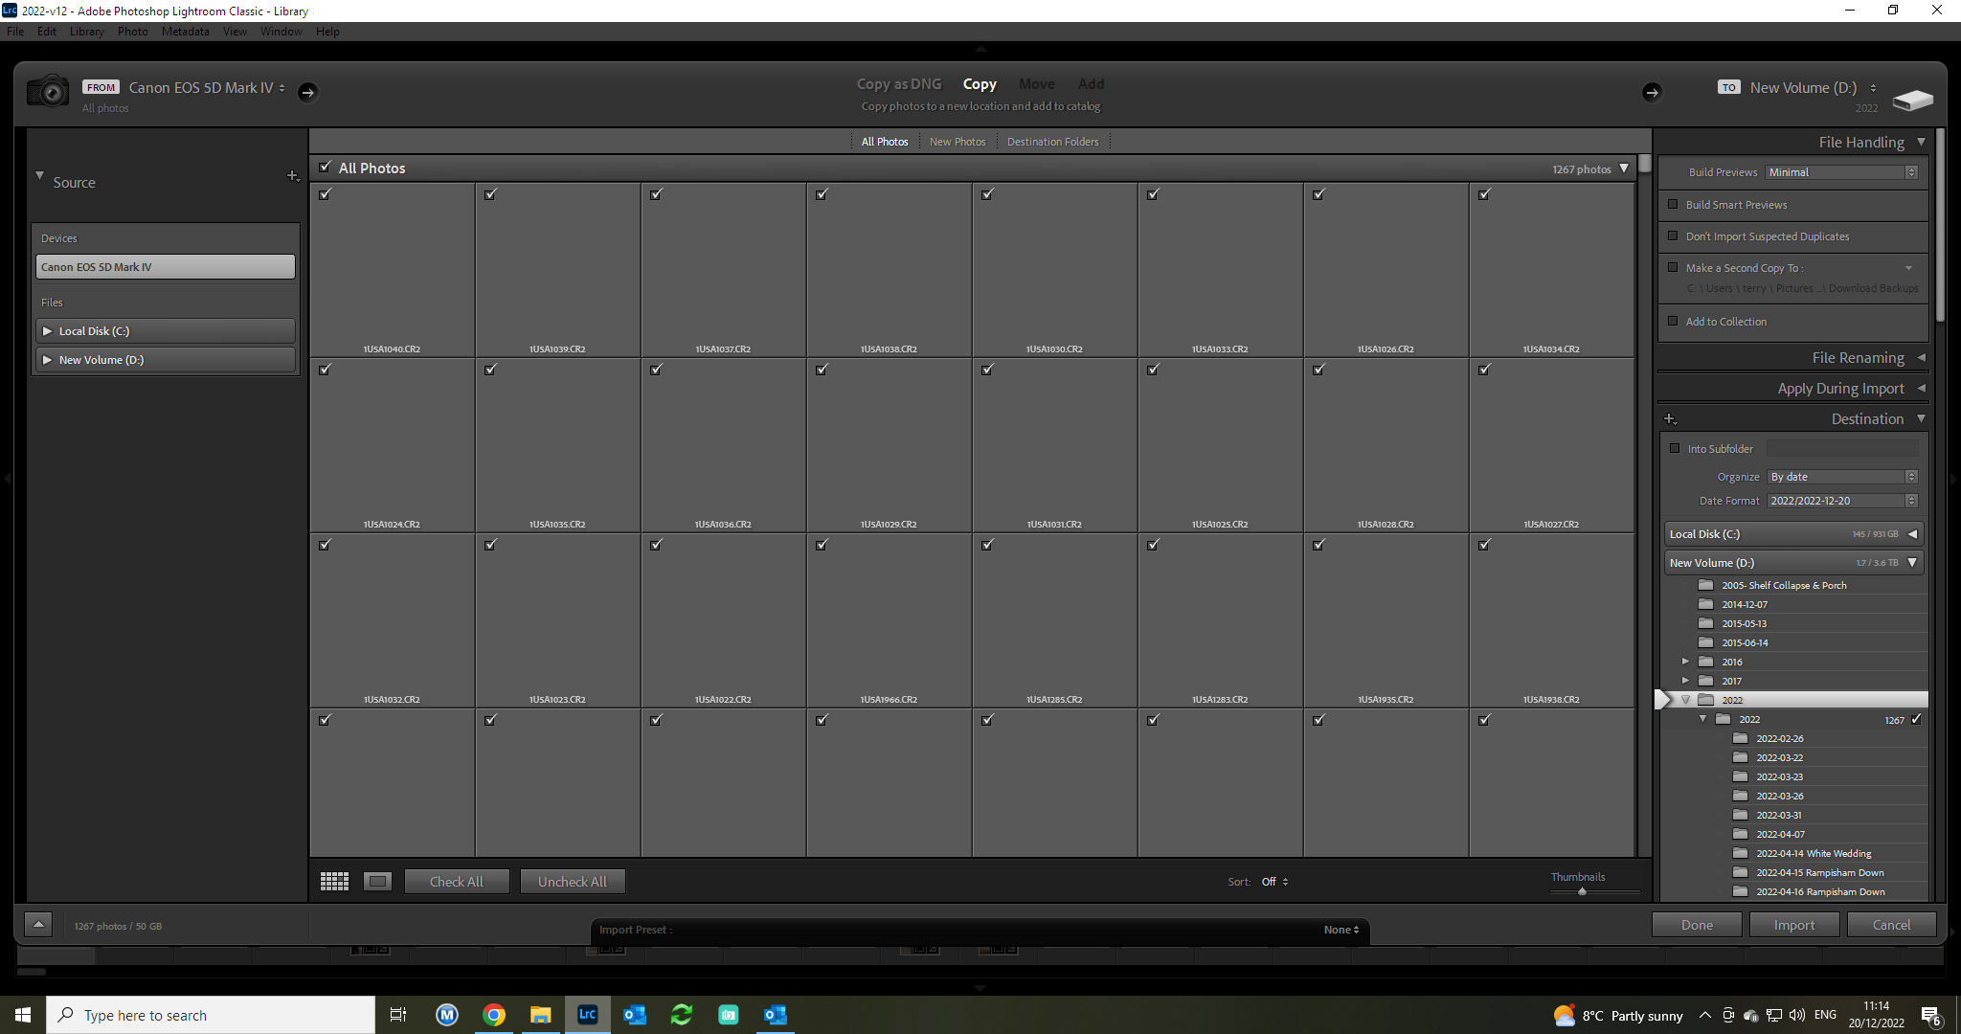The width and height of the screenshot is (1961, 1034).
Task: Enable Don't Import Suspected Duplicates
Action: coord(1673,236)
